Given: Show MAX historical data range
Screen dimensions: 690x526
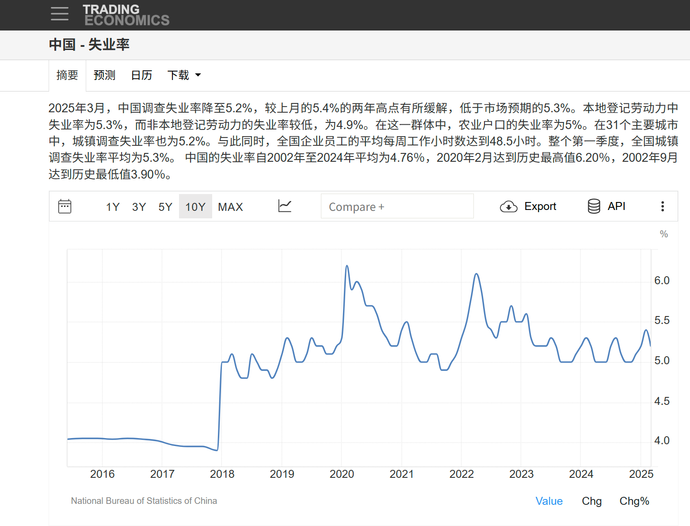Looking at the screenshot, I should [230, 207].
